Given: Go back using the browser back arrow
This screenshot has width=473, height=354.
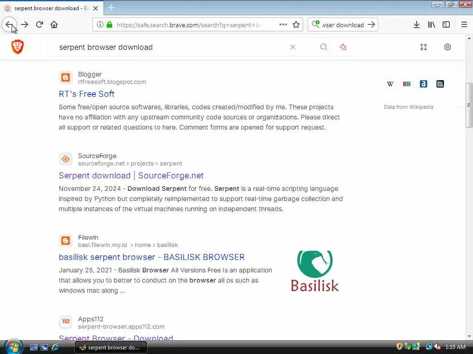Looking at the screenshot, I should (x=9, y=24).
